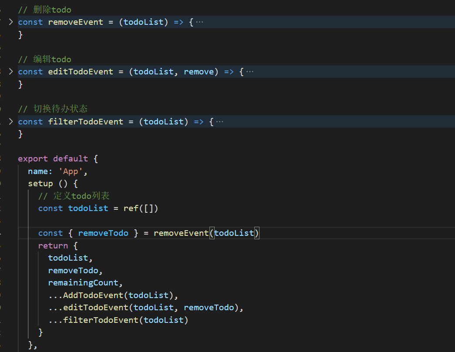Click the 'export' keyword
The height and width of the screenshot is (352, 455).
click(x=33, y=159)
